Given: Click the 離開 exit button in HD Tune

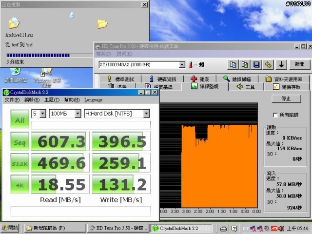Looking at the screenshot, I should pos(300,64).
